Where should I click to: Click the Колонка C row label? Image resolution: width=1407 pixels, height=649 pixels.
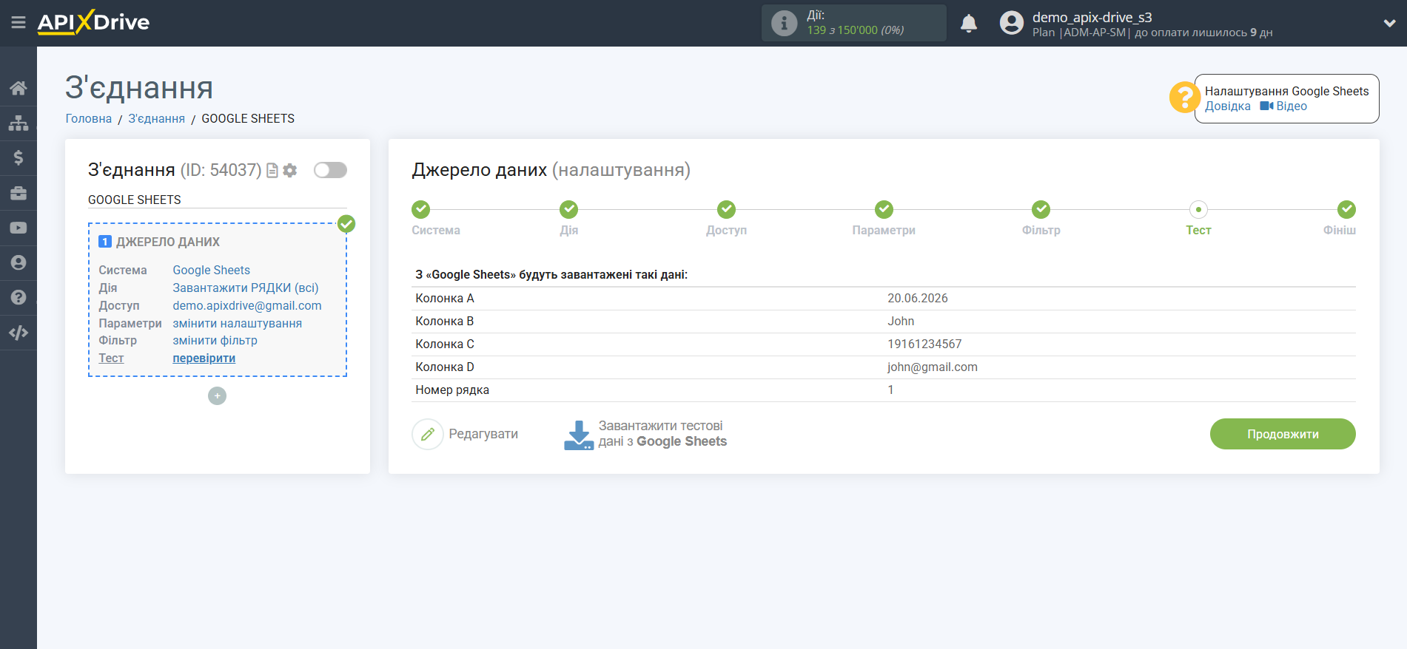point(445,344)
